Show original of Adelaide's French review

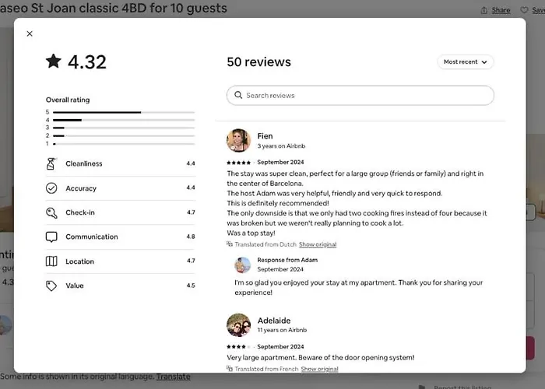[319, 369]
